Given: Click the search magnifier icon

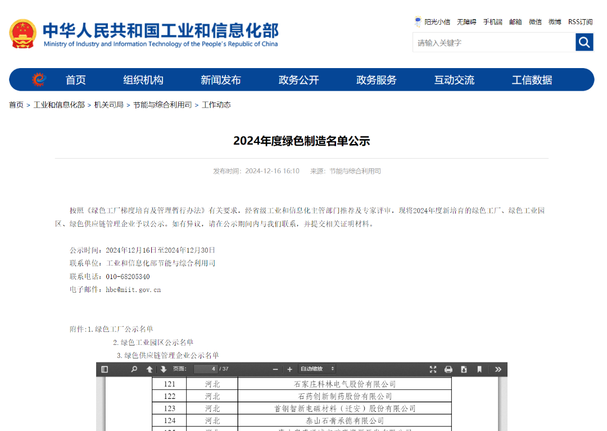Looking at the screenshot, I should pyautogui.click(x=584, y=42).
